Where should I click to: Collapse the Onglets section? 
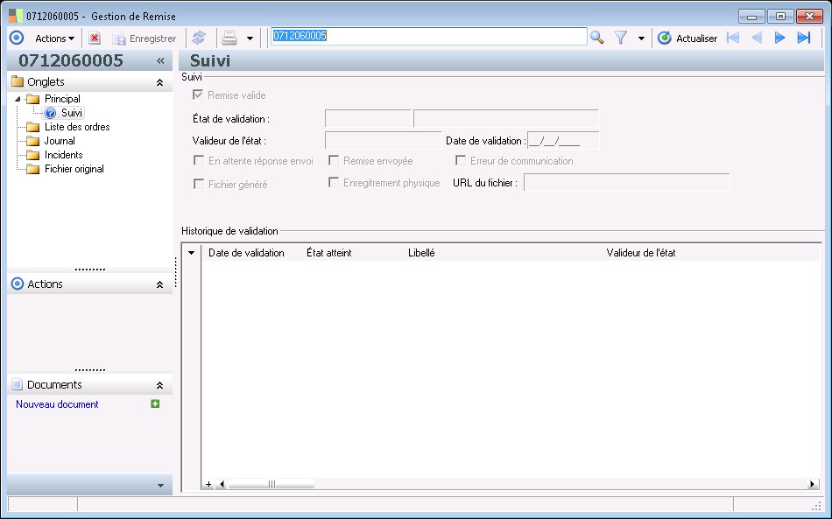tap(159, 82)
